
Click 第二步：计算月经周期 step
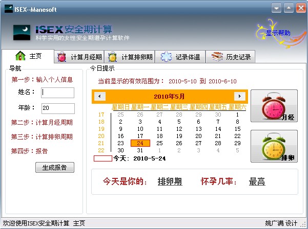[42, 123]
